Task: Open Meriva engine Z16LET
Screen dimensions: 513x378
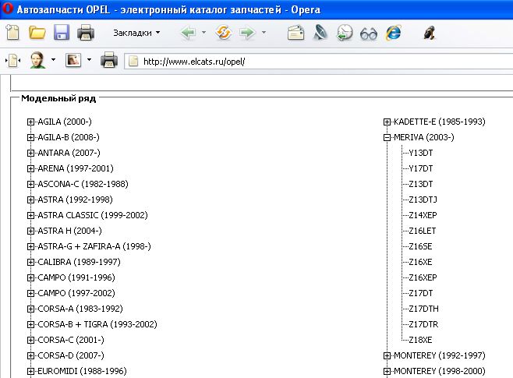Action: 423,231
